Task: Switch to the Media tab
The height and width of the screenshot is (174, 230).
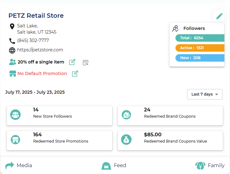Action: tap(19, 165)
